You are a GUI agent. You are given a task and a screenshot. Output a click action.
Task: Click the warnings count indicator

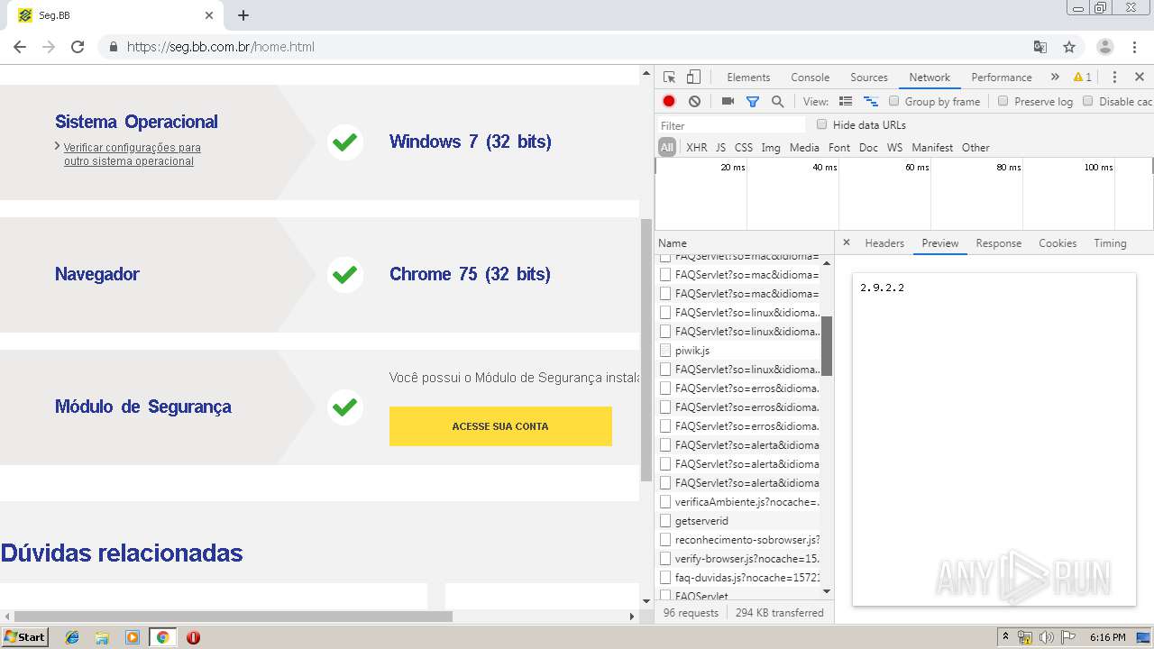[1083, 78]
